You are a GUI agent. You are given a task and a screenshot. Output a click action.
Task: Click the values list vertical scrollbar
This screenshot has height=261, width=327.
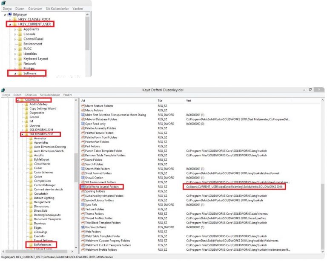pyautogui.click(x=322, y=170)
